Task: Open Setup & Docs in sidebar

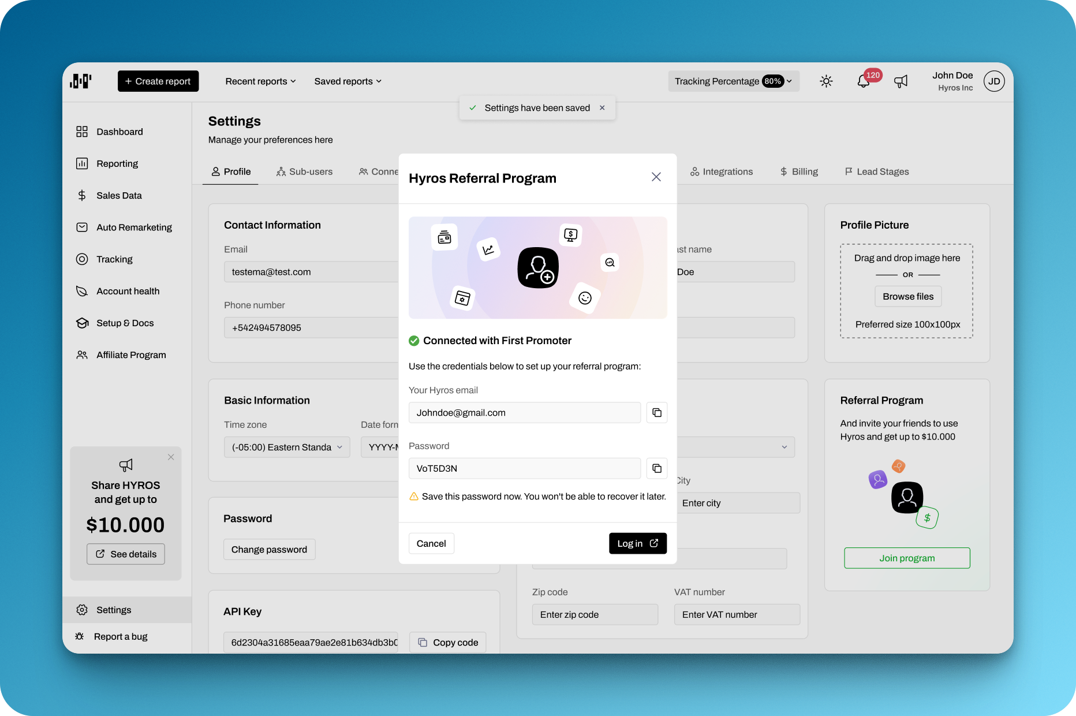Action: pyautogui.click(x=127, y=323)
